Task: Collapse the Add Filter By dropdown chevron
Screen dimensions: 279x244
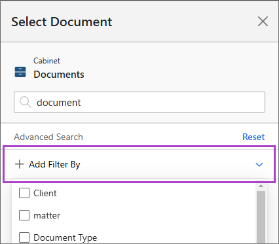Action: 259,164
